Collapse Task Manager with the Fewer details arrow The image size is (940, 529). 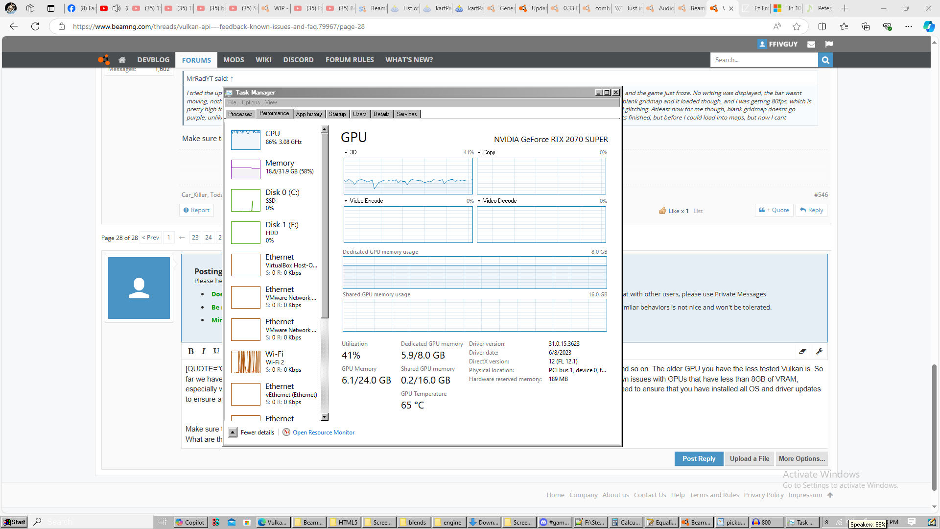233,432
